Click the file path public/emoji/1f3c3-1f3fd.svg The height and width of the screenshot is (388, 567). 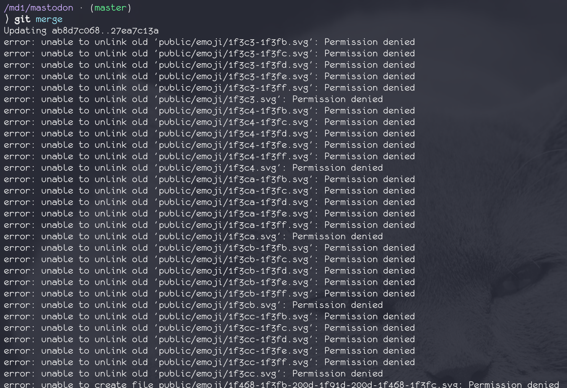(234, 65)
